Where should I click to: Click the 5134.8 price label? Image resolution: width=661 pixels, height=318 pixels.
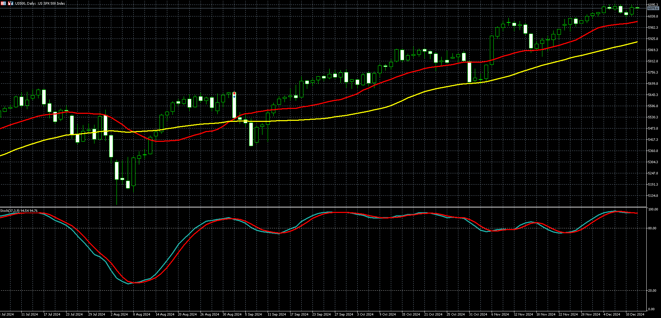[653, 196]
